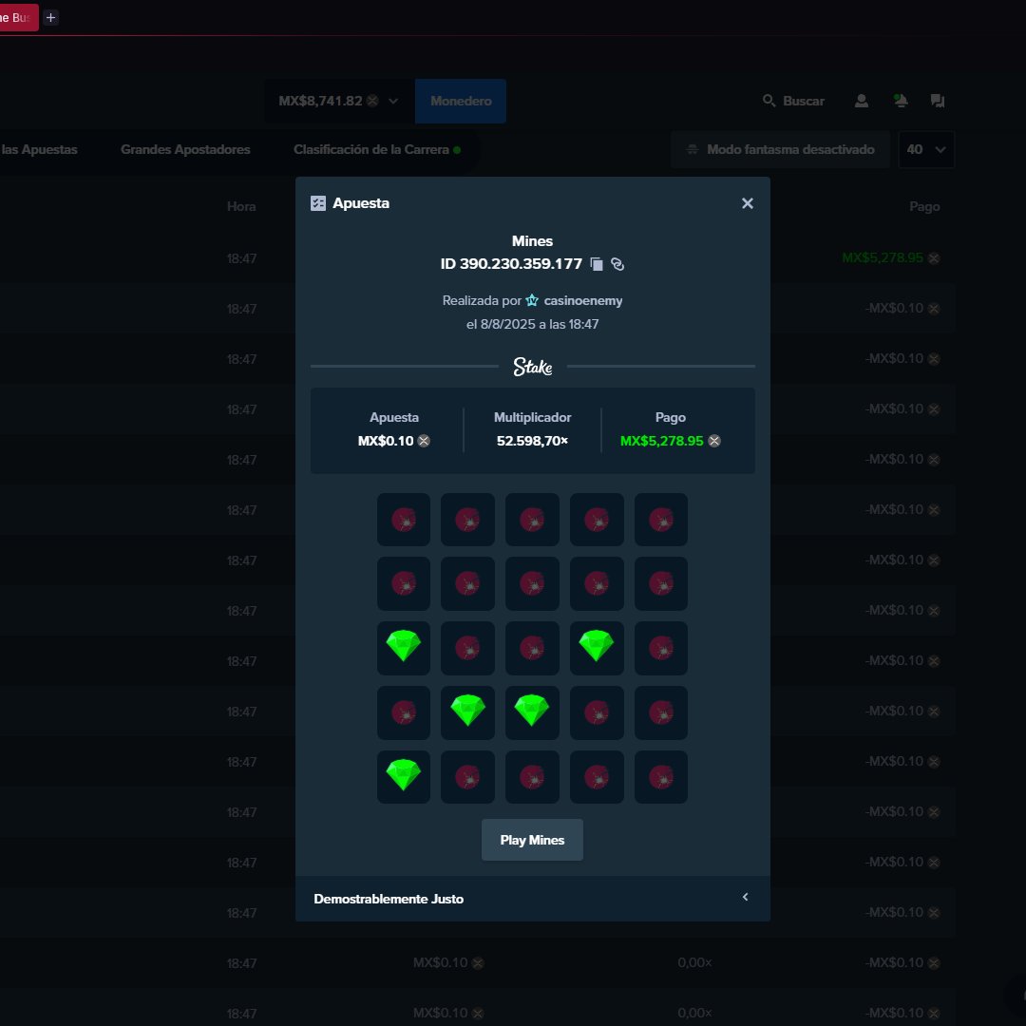Close the Apuesta dialog
This screenshot has width=1026, height=1026.
coord(748,203)
